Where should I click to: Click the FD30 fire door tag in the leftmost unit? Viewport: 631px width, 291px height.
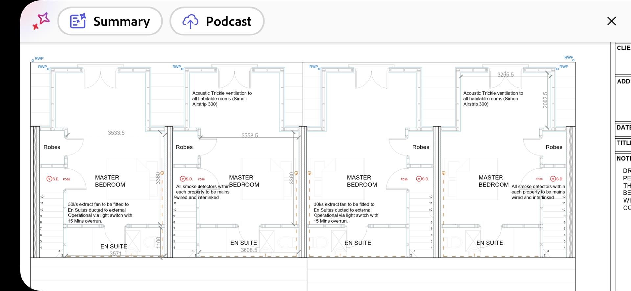tap(66, 179)
